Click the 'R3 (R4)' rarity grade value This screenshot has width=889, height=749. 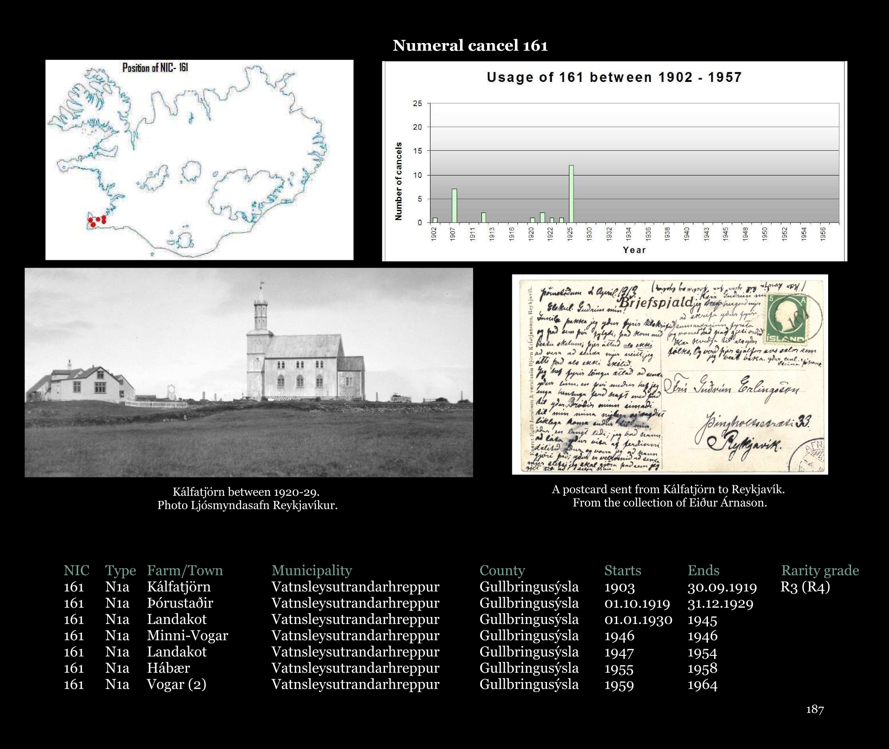[805, 587]
